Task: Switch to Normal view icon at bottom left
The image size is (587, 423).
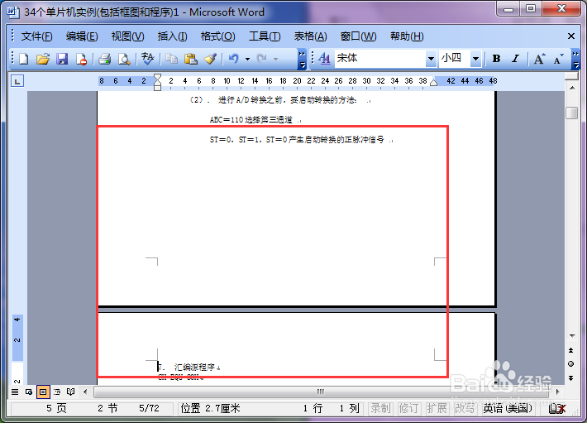Action: pyautogui.click(x=15, y=392)
